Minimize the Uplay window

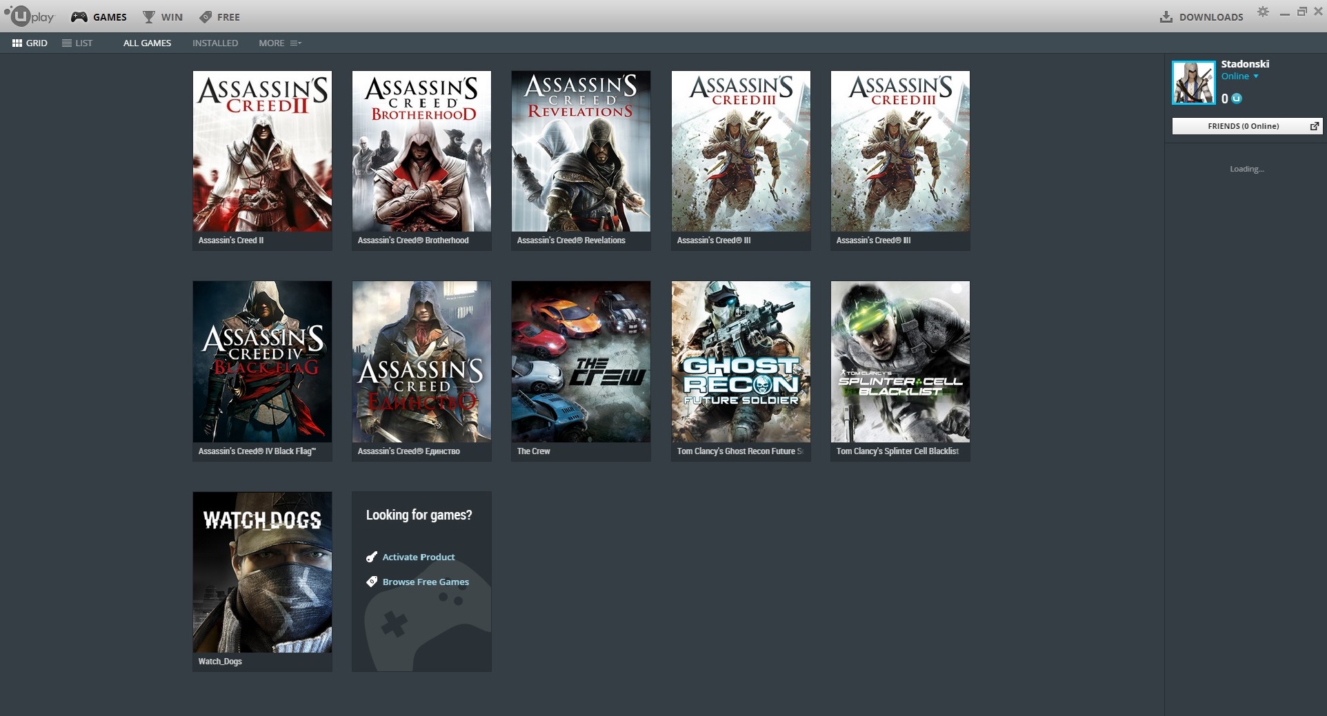(x=1284, y=13)
